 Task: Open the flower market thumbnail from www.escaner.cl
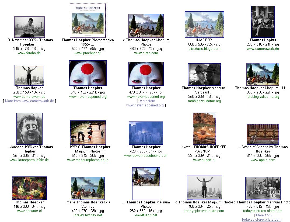point(29,188)
